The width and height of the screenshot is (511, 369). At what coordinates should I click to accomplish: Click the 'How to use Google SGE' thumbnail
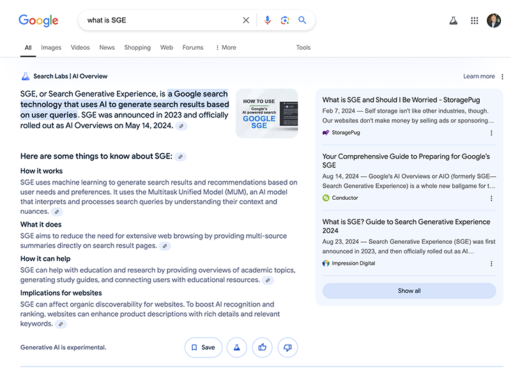[x=266, y=114]
